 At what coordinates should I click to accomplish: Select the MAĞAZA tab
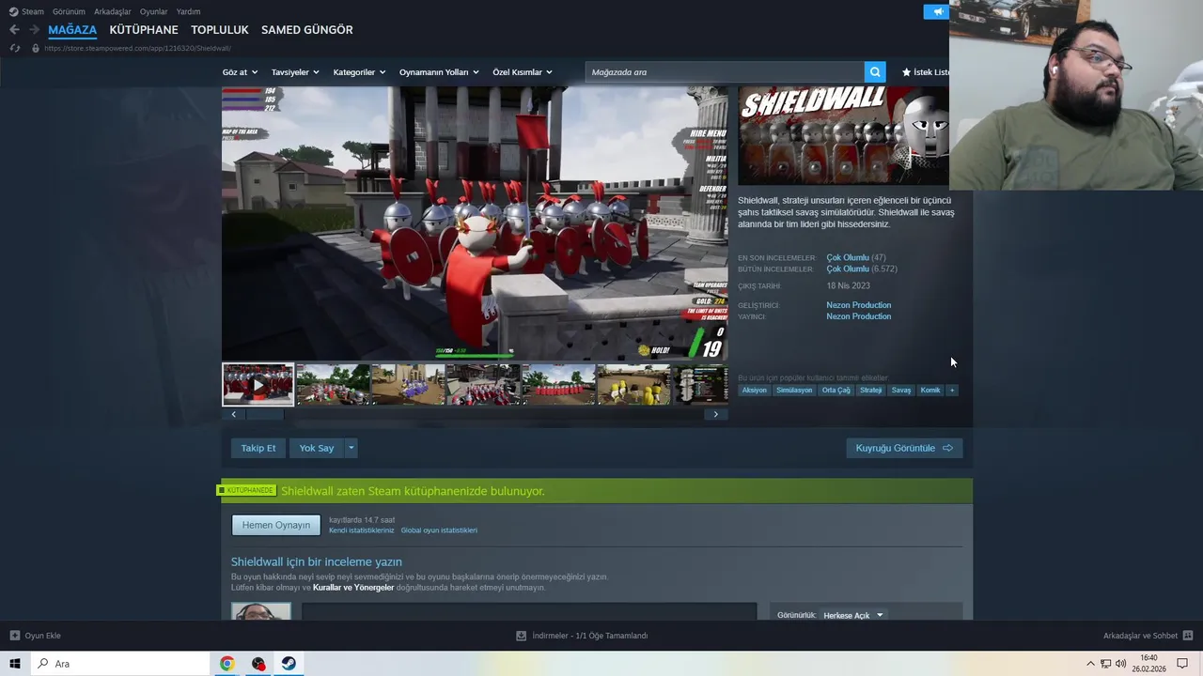click(x=72, y=30)
